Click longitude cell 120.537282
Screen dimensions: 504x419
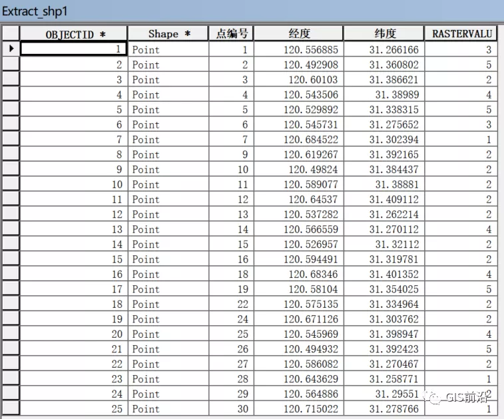click(x=299, y=214)
